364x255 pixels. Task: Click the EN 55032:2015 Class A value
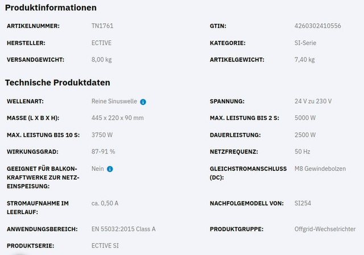(x=123, y=229)
